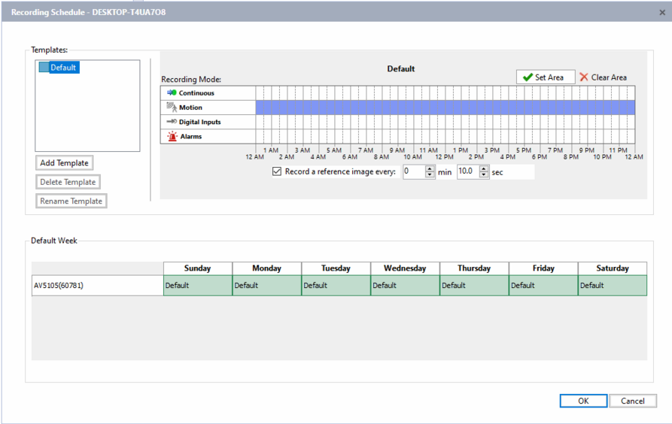Screen dimensions: 672x424
Task: Select the Motion recording mode row label
Action: (x=190, y=108)
